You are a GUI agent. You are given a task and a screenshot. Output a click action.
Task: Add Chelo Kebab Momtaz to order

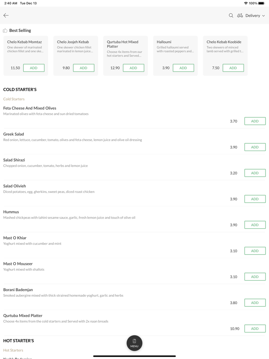pyautogui.click(x=34, y=68)
